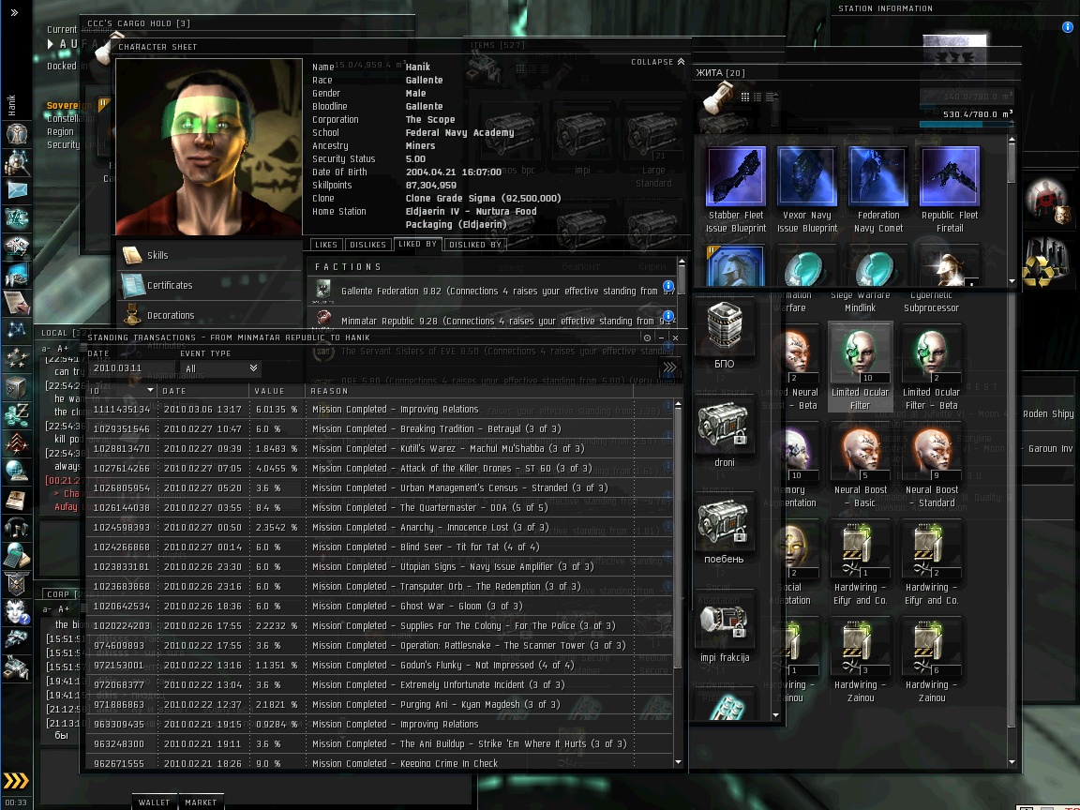Click Hanik's character portrait
Screen dimensions: 1080x810
point(209,146)
